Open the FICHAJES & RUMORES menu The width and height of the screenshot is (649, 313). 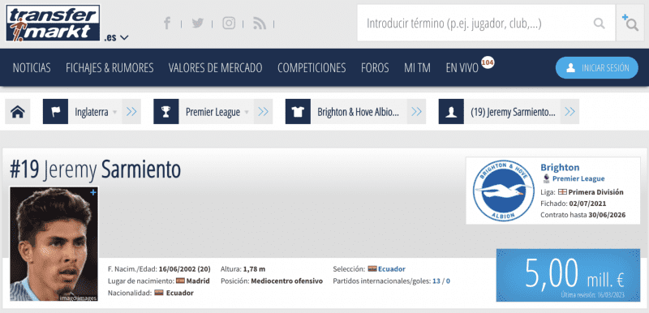(110, 68)
